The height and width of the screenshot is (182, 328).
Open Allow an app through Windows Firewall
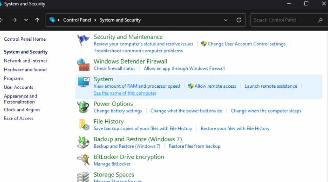pyautogui.click(x=184, y=68)
